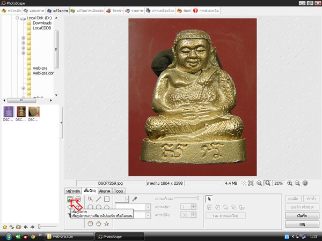This screenshot has height=241, width=322.
Task: Click the zoom in magnifier icon
Action: point(290,183)
